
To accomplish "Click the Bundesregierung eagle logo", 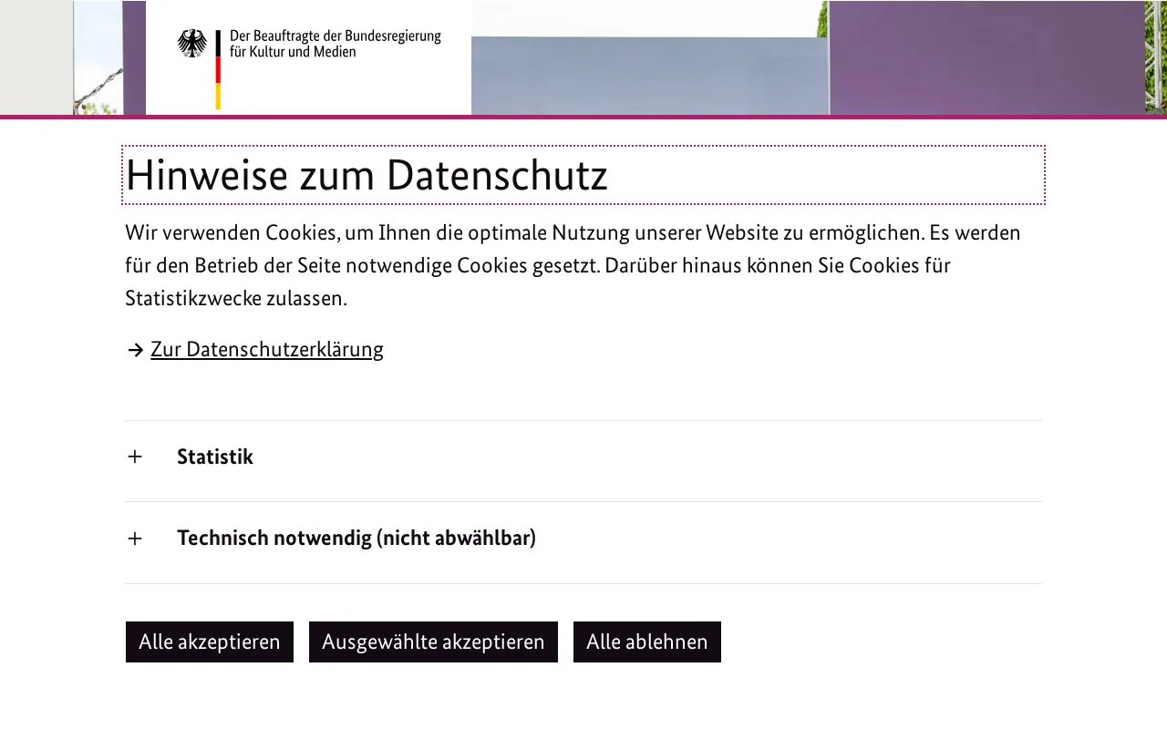I will (192, 44).
